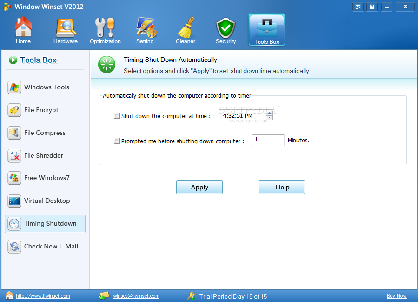The width and height of the screenshot is (418, 302).
Task: Open the Cleaner broom icon
Action: pyautogui.click(x=186, y=27)
